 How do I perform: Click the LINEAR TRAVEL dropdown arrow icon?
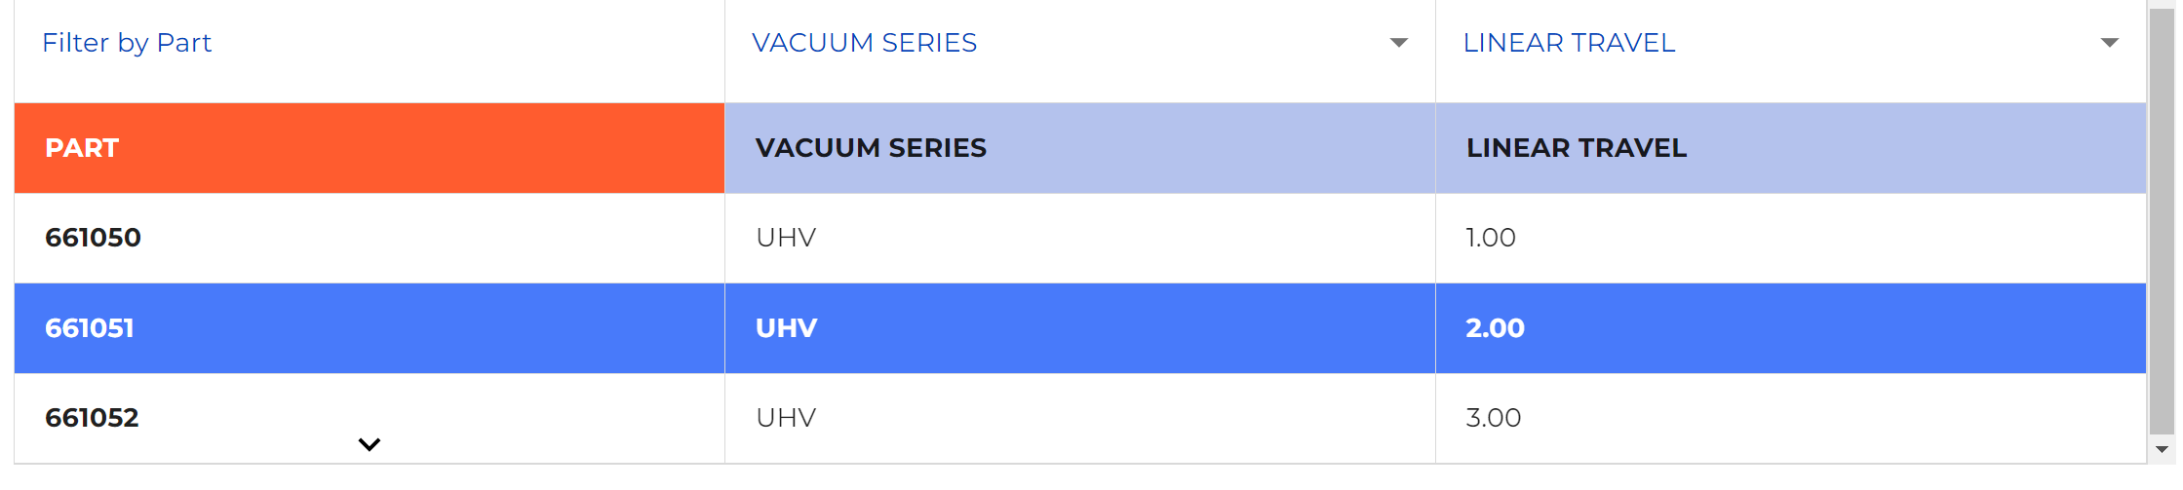click(2109, 43)
